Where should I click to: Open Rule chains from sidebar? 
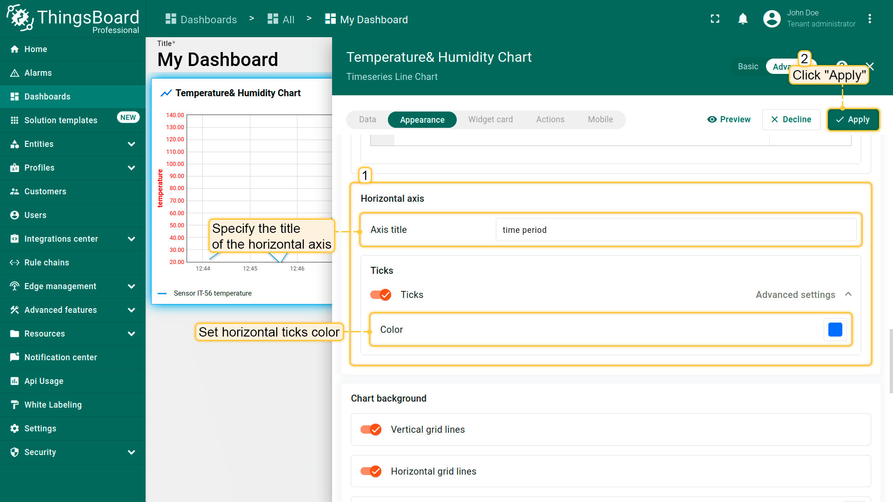pos(47,263)
